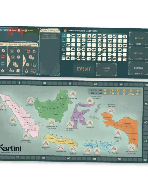Select the Saparua Island Battle icon
Image resolution: width=148 pixels, height=192 pixels.
[111, 110]
